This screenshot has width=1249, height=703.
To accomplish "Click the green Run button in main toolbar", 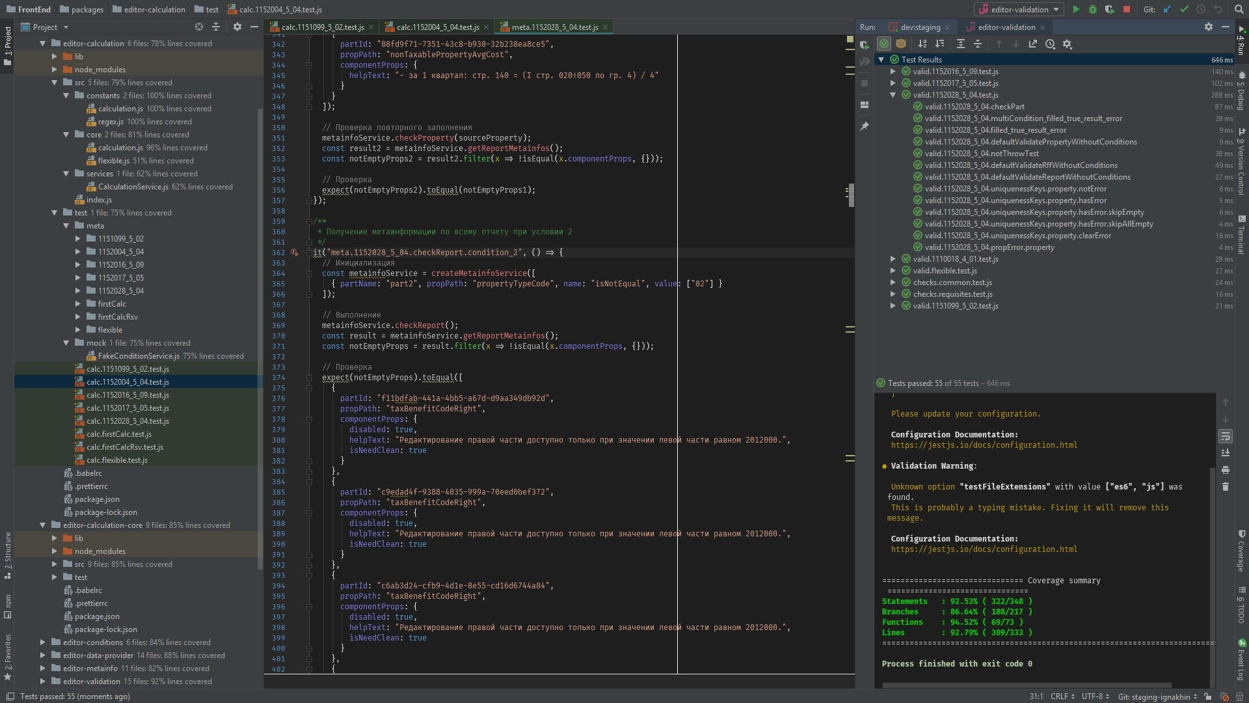I will click(x=1076, y=9).
